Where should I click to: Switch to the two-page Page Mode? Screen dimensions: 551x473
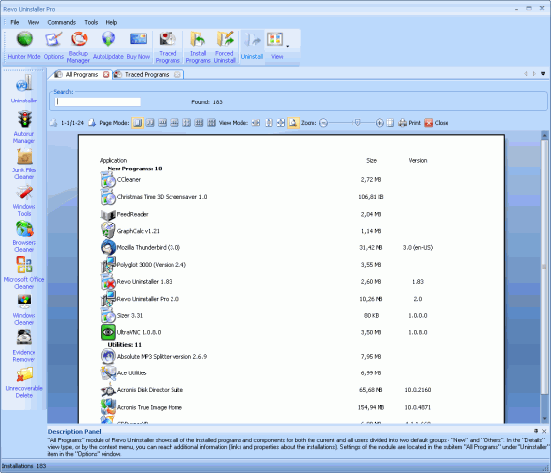[150, 123]
